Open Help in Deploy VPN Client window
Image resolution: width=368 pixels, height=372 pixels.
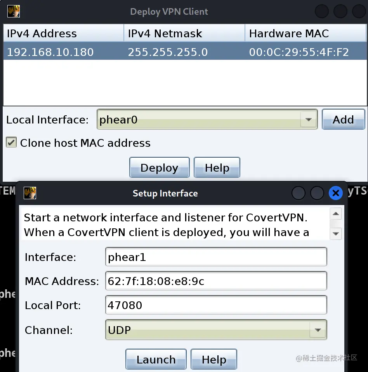pos(217,167)
